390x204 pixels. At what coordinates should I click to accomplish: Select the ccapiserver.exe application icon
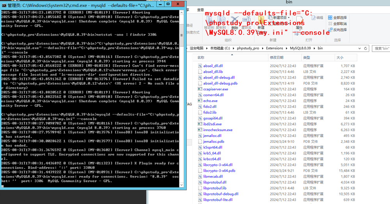[200, 89]
